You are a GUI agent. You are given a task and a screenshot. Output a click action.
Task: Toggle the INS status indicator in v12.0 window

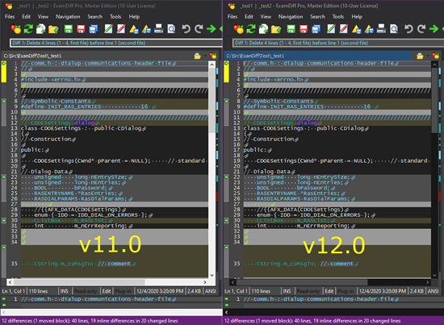[287, 291]
